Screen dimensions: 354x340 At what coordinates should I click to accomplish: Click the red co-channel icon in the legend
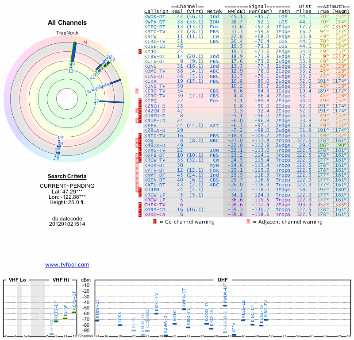pos(155,221)
